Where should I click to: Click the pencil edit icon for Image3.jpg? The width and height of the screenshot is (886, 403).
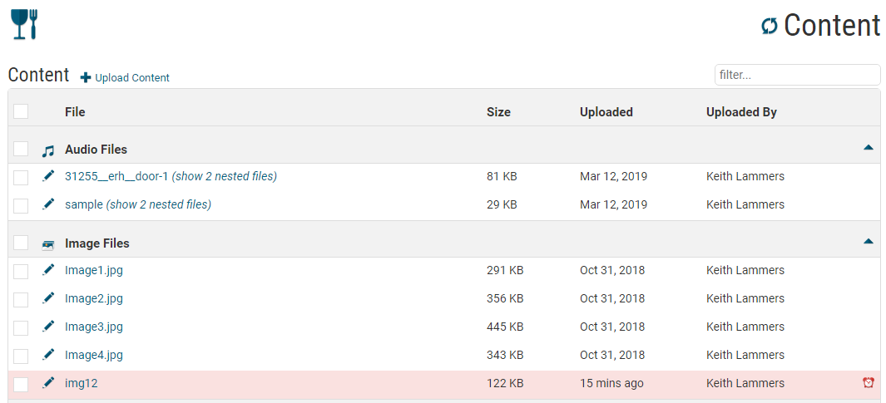(x=48, y=327)
